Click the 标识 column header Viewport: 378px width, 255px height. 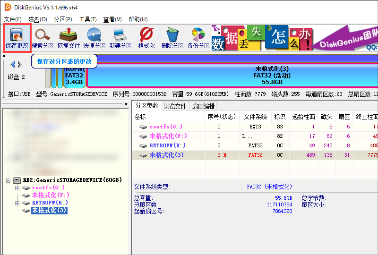click(x=280, y=117)
